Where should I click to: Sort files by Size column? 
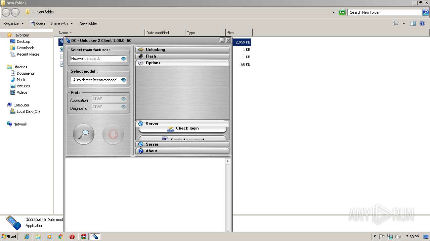point(239,33)
